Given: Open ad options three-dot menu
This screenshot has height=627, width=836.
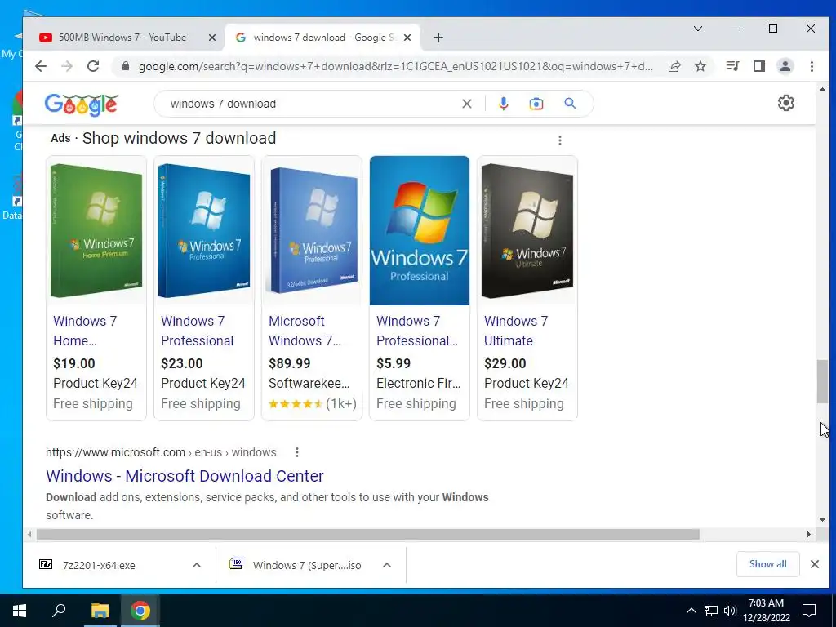Looking at the screenshot, I should tap(560, 140).
